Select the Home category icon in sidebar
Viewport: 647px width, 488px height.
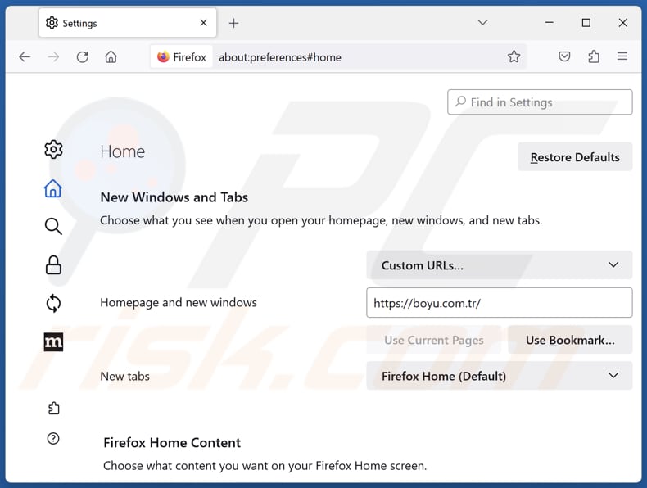tap(53, 189)
